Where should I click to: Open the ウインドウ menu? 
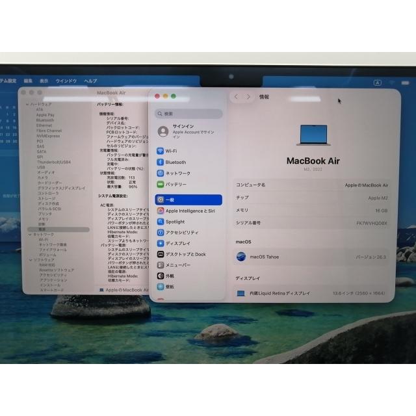coord(66,81)
